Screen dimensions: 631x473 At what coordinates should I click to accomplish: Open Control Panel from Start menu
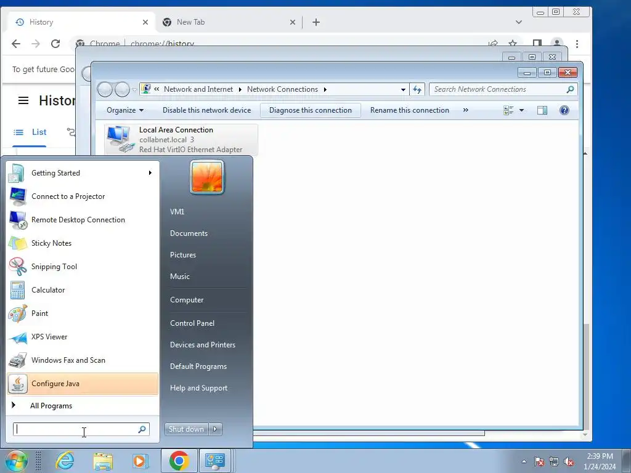192,323
